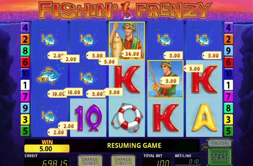Click the life ring symbol on the reels
The height and width of the screenshot is (166, 253).
[127, 117]
